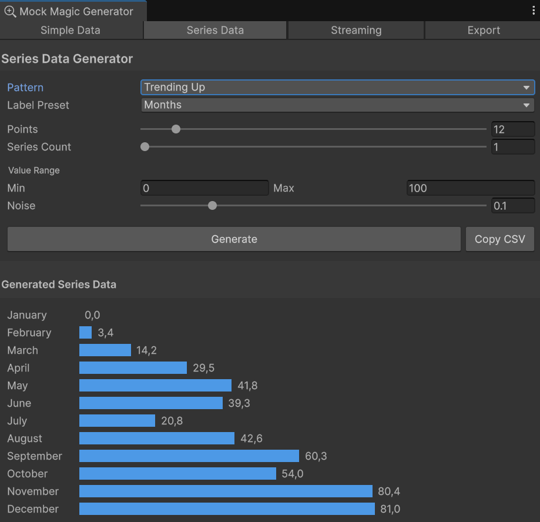
Task: Click the May bar
Action: pos(155,385)
